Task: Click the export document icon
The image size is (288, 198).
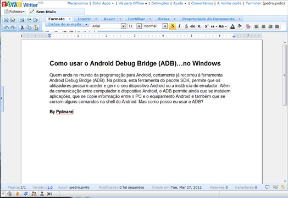Action: [36, 20]
